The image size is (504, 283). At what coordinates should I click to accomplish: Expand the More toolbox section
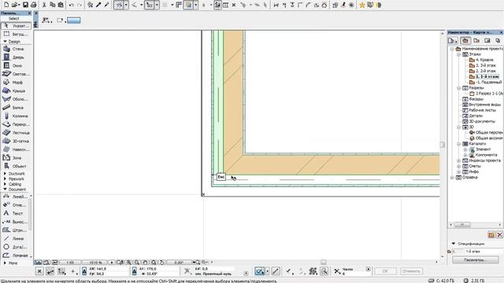click(x=5, y=263)
